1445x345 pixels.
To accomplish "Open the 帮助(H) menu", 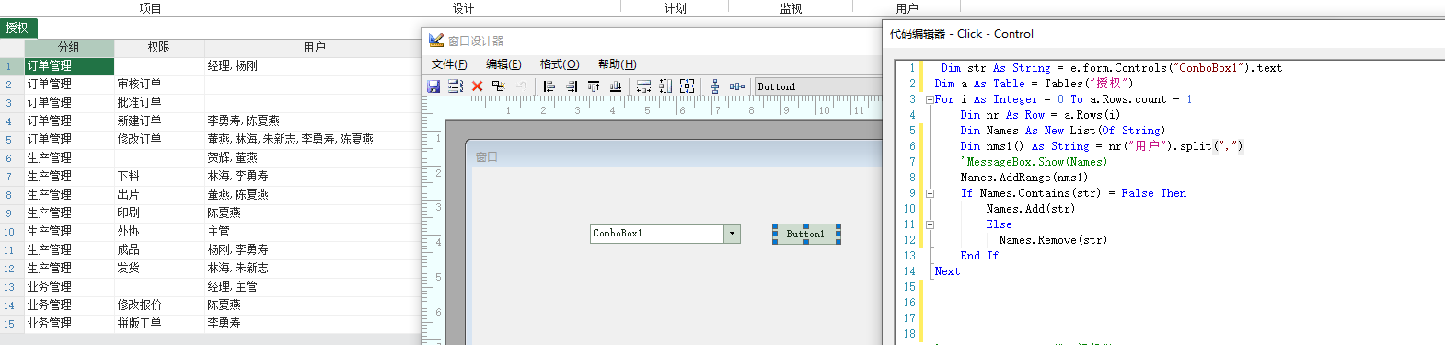I will [x=617, y=64].
